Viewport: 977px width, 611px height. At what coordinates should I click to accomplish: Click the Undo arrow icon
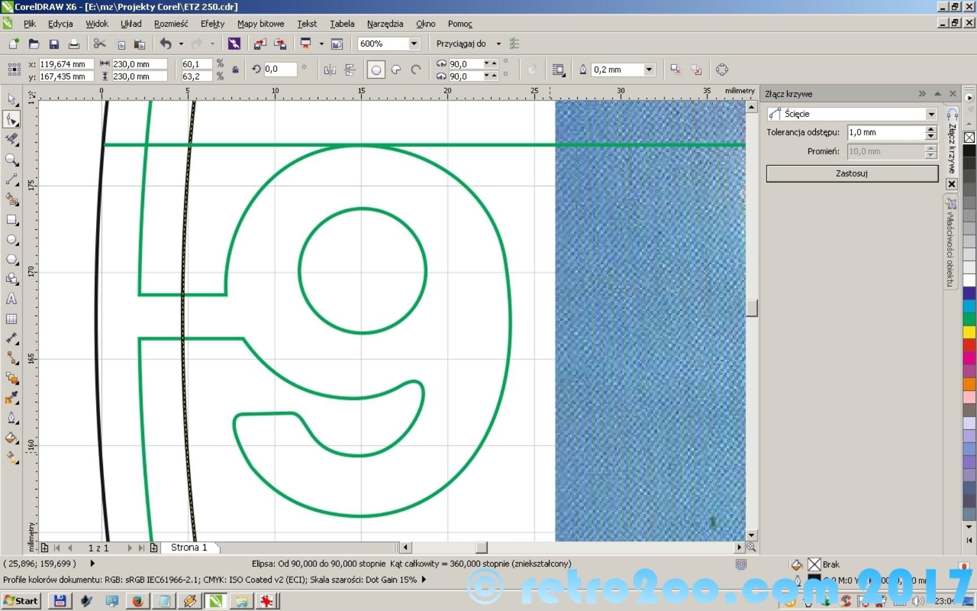[x=165, y=44]
